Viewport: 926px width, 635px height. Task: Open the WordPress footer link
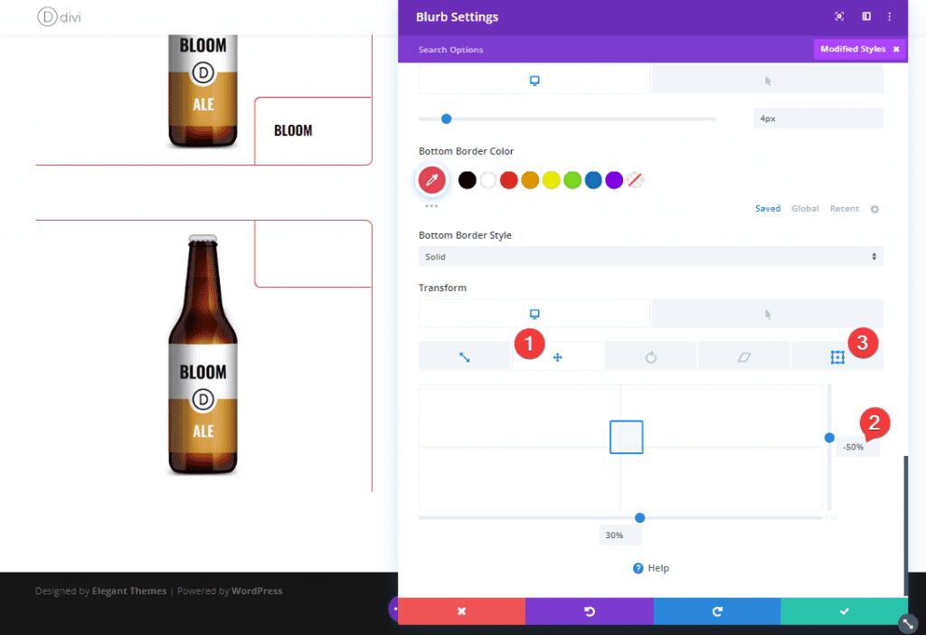pyautogui.click(x=257, y=591)
